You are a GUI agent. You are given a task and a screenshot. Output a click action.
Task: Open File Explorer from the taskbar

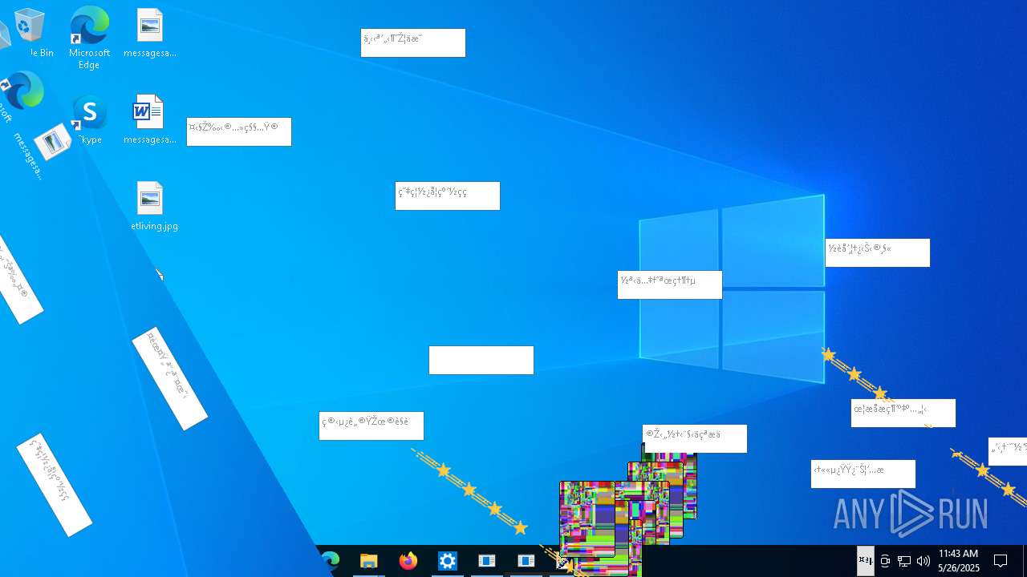click(x=368, y=561)
